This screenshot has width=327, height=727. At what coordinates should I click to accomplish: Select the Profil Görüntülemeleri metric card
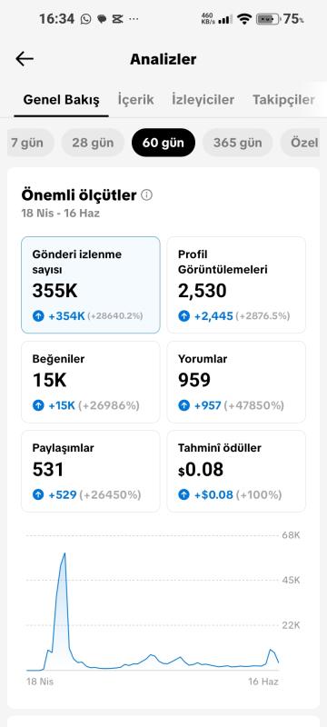pyautogui.click(x=236, y=284)
